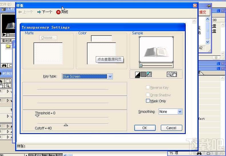Select the hand pan tool under Sample

coord(174,74)
